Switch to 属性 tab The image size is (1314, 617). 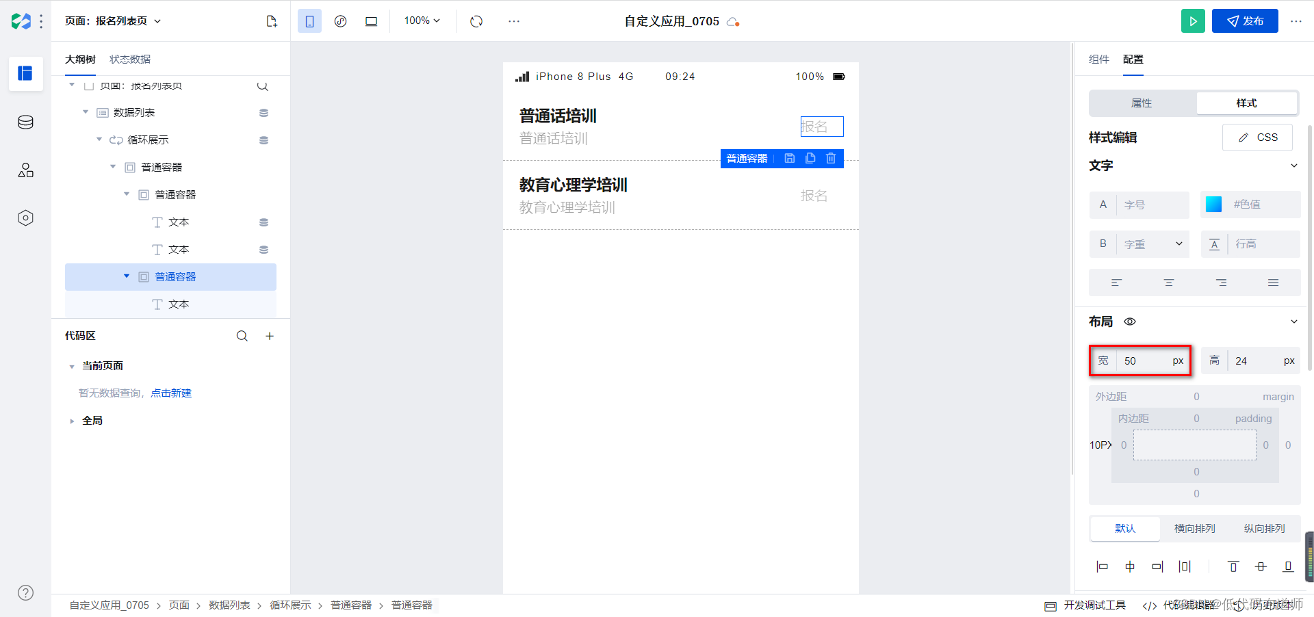point(1142,103)
